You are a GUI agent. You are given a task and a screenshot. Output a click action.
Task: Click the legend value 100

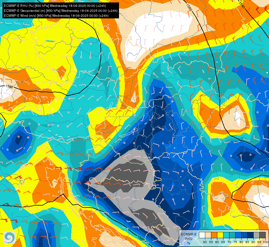tap(266, 242)
